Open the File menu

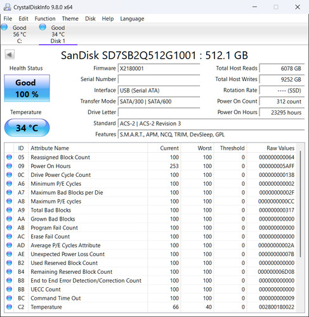8,18
